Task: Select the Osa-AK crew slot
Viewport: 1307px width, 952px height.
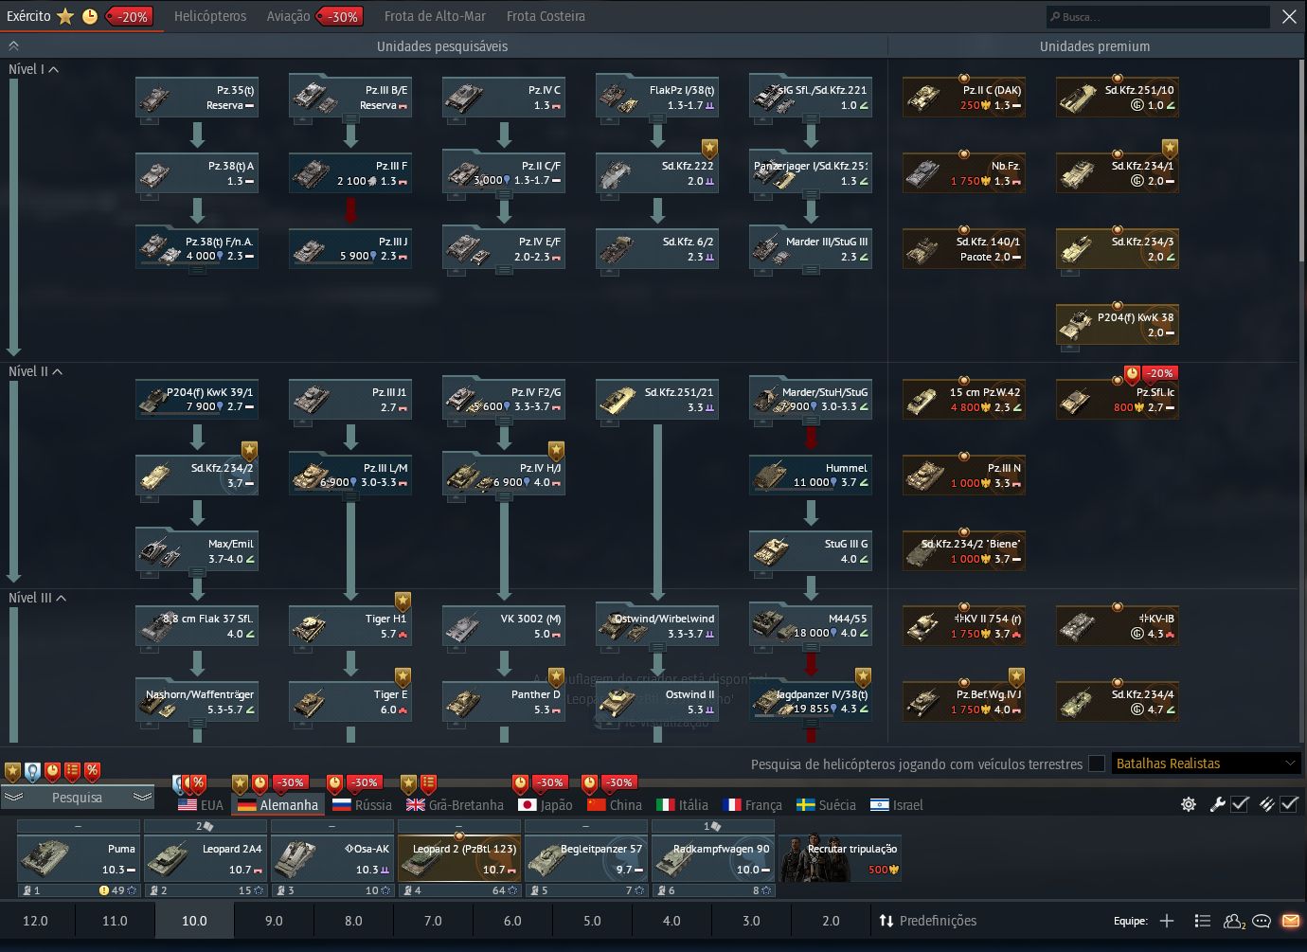Action: tap(332, 857)
